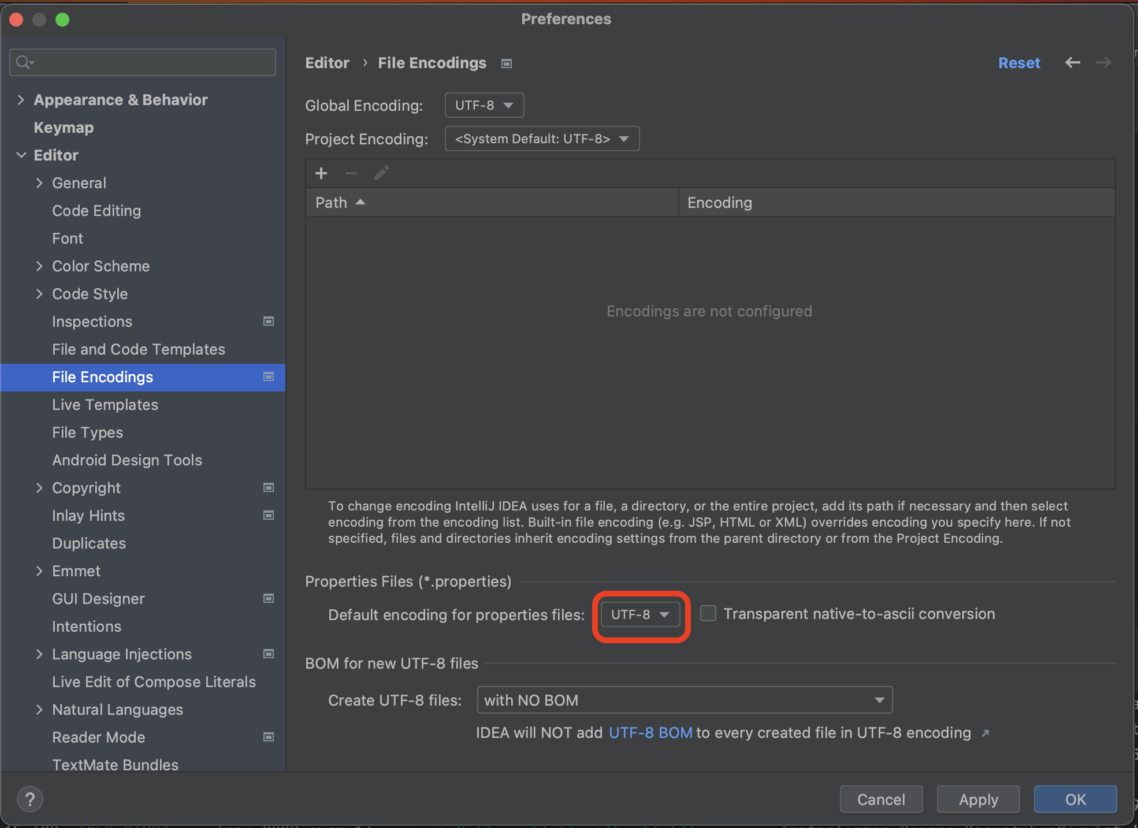
Task: Open properties files default encoding dropdown
Action: pyautogui.click(x=640, y=614)
